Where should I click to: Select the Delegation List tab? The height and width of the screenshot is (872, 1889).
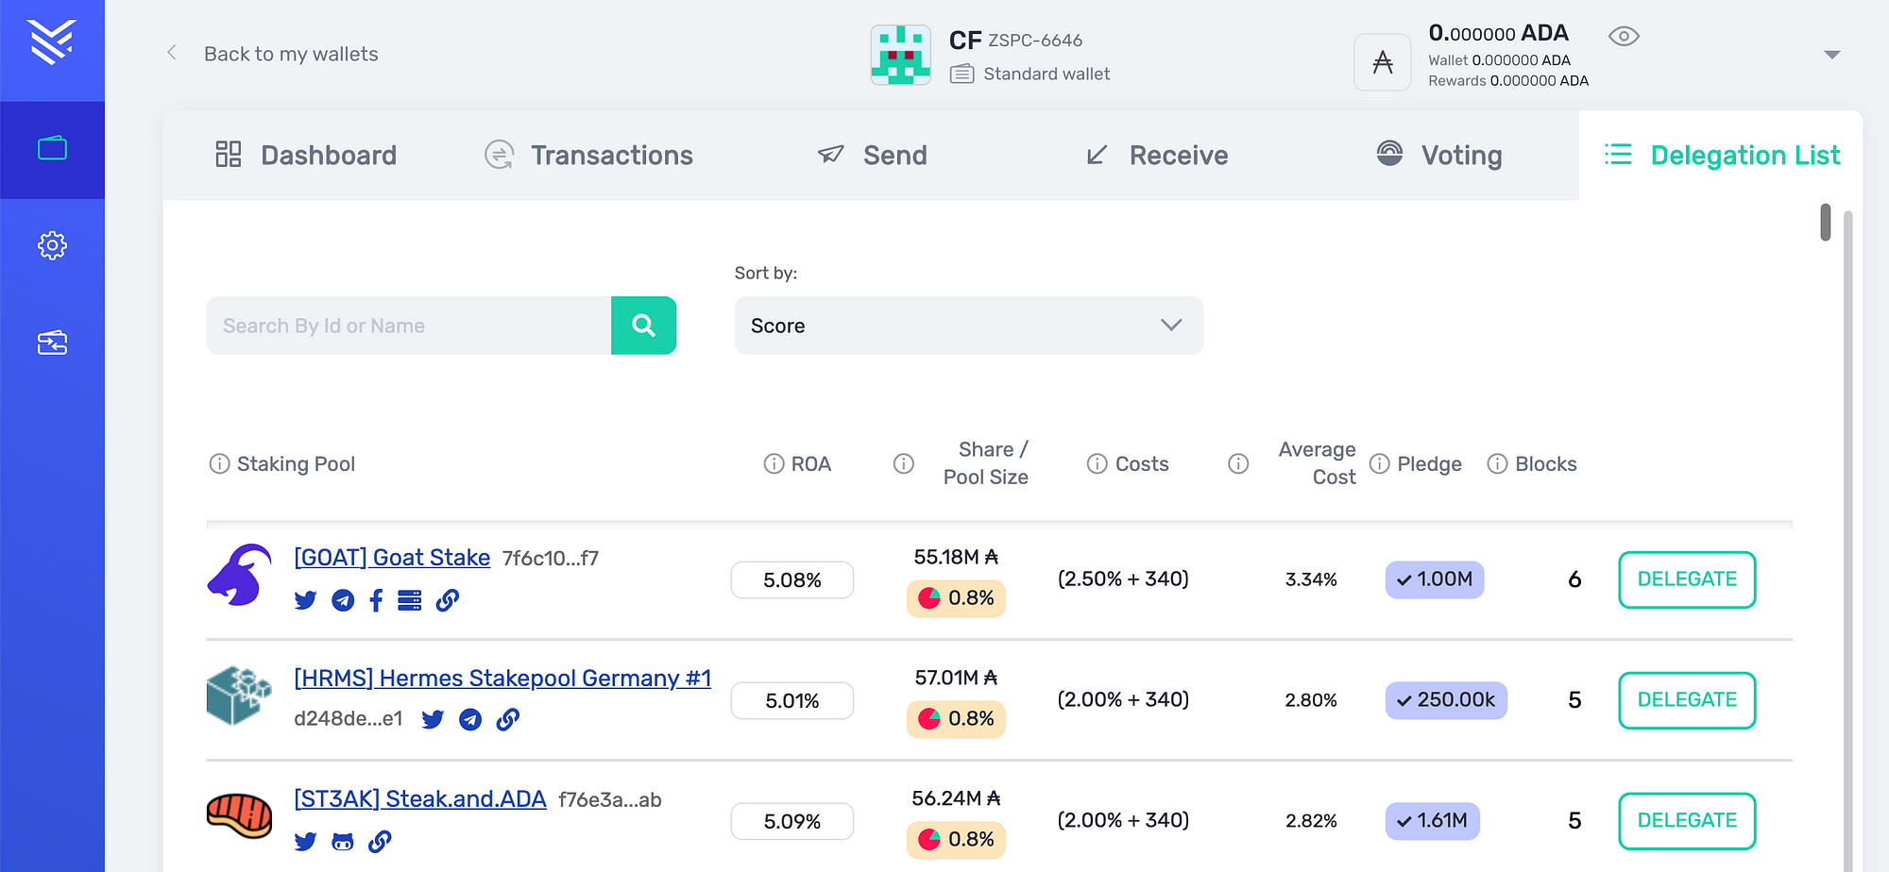pos(1721,155)
